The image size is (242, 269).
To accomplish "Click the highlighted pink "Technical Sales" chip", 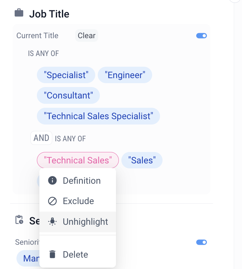I will pos(78,161).
